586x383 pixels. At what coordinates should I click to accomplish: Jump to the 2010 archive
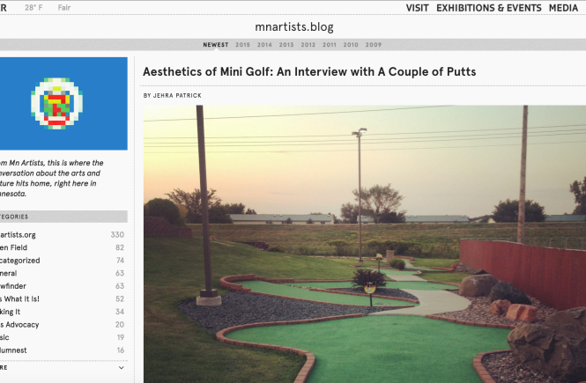point(351,45)
